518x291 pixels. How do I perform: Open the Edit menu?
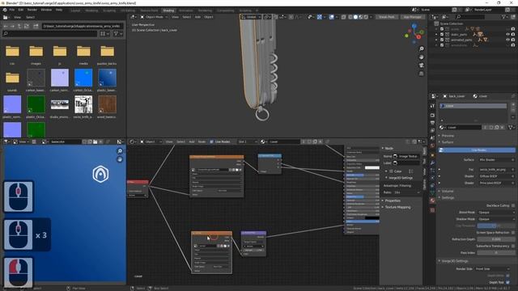[21, 10]
